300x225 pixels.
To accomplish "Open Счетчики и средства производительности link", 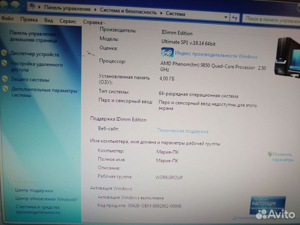I will 37,210.
